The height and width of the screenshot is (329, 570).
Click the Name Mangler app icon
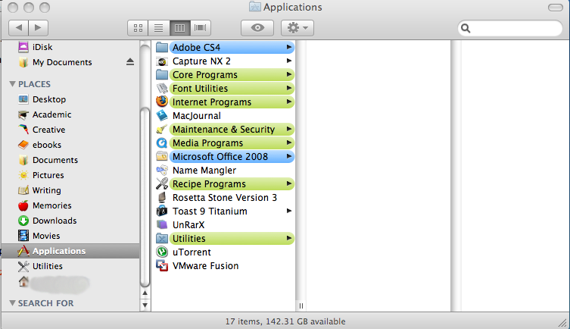coord(162,171)
